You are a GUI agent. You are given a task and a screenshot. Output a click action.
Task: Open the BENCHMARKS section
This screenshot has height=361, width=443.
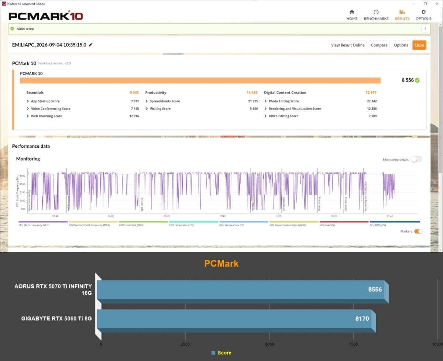click(x=376, y=15)
